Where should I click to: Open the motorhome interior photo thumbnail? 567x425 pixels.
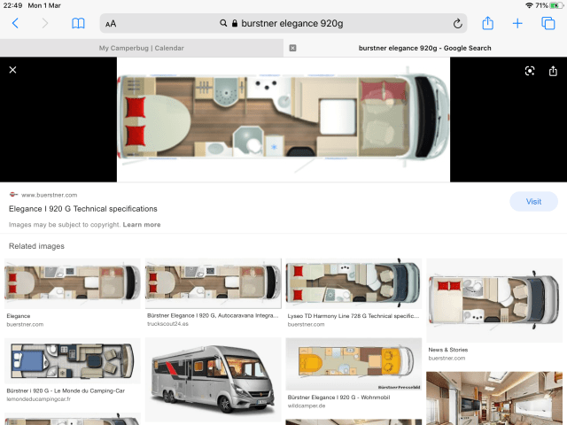(x=494, y=398)
